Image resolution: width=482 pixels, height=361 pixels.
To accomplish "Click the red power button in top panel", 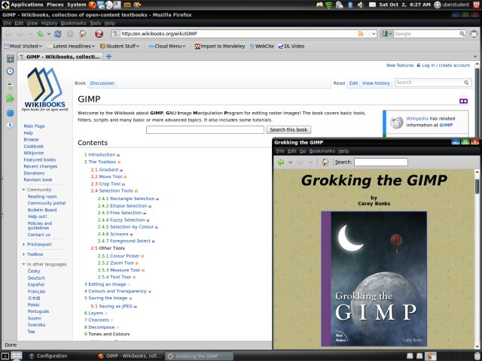I will [476, 5].
